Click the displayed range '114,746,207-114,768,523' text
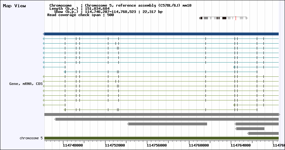 point(111,12)
